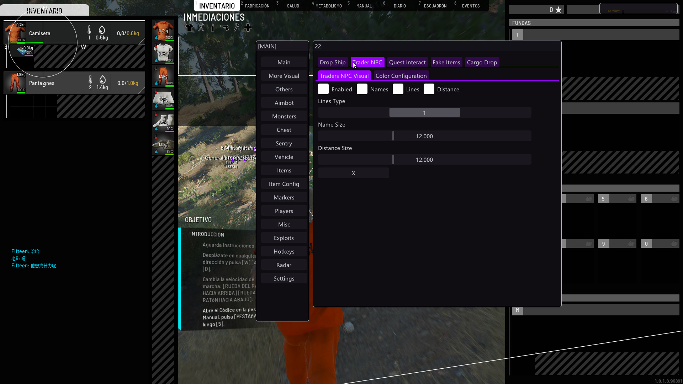The height and width of the screenshot is (384, 683).
Task: Select the medical cross filter icon
Action: coord(248,28)
